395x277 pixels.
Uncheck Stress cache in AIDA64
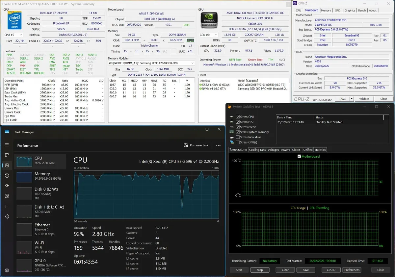[x=238, y=127]
